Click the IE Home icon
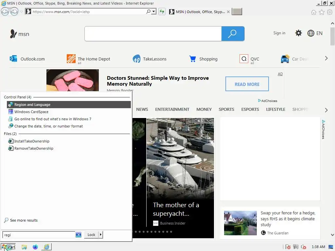This screenshot has width=335, height=251. tap(313, 12)
